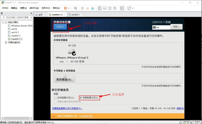Click the cn keyboard layout indicator
The height and width of the screenshot is (124, 202).
point(161,27)
